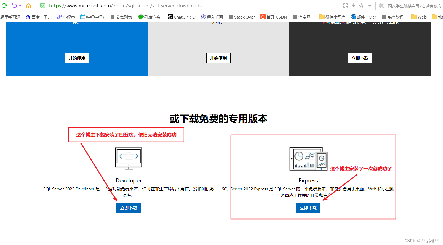Open the history dropdown next to back arrow
This screenshot has height=245, width=443.
pyautogui.click(x=20, y=6)
